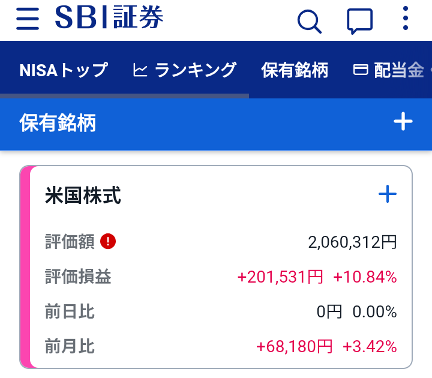
Task: Click the 評価額 amount 2,060,312円
Action: coord(352,242)
